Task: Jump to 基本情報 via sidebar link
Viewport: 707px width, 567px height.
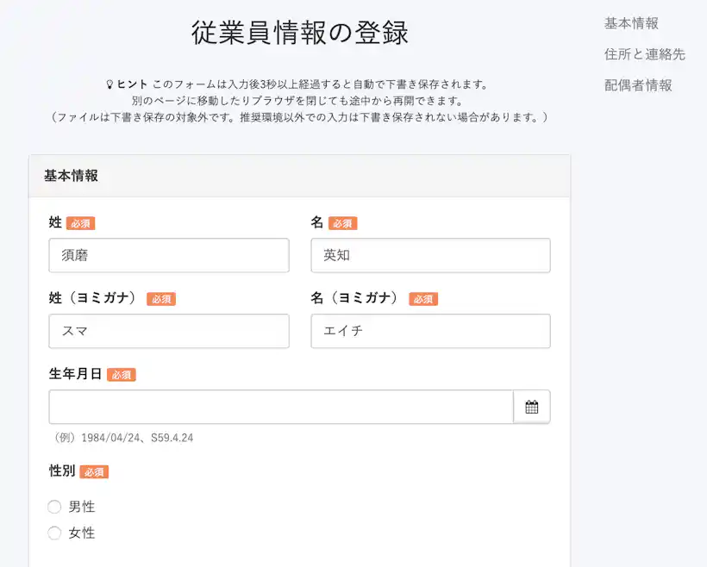Action: (631, 23)
